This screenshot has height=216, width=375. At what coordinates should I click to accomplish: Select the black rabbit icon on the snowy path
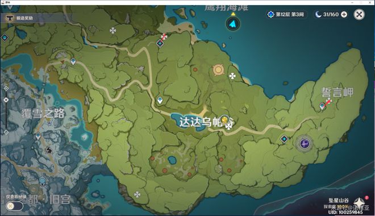49,149
